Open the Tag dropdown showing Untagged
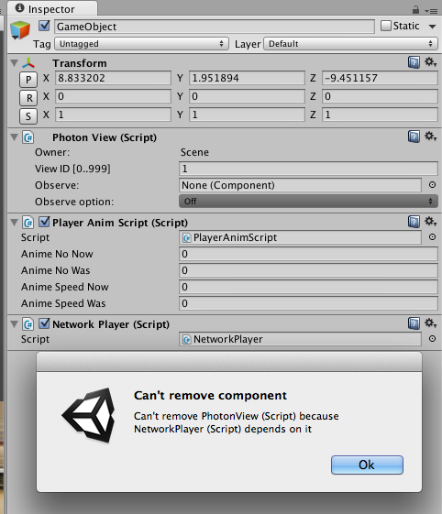Viewport: 442px width, 514px height. [141, 44]
